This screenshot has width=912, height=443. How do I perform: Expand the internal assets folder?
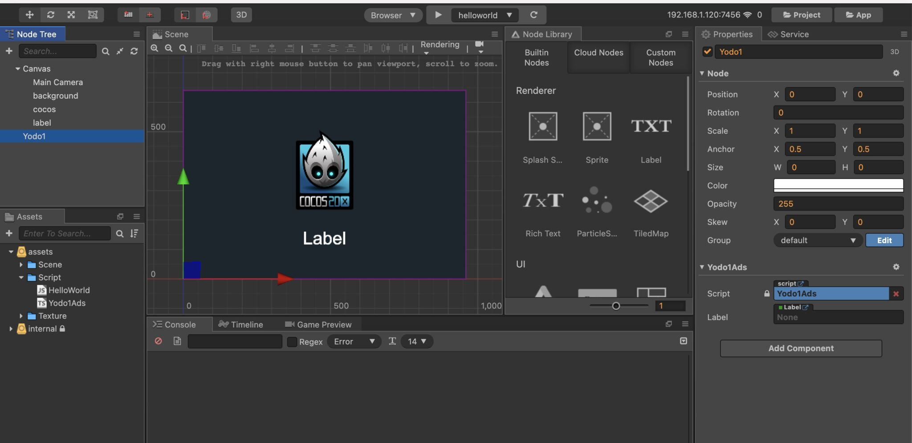pos(11,329)
